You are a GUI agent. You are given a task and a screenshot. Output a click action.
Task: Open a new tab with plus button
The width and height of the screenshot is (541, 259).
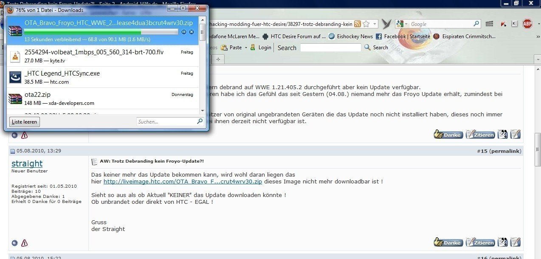218,59
